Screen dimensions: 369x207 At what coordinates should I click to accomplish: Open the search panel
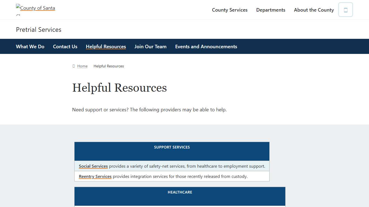coord(345,9)
